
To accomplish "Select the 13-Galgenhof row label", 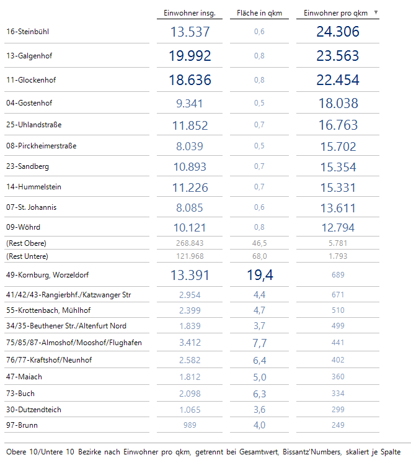I will [29, 56].
